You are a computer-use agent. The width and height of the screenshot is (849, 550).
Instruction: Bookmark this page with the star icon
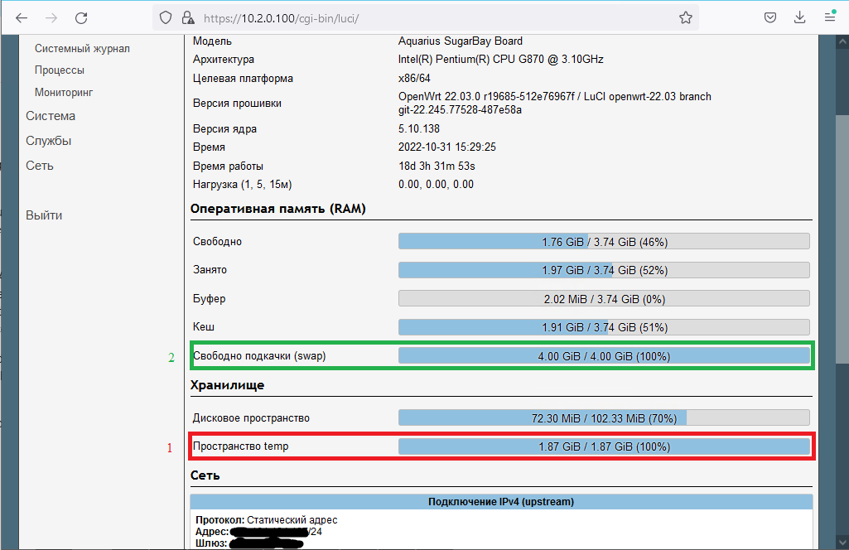[x=685, y=17]
